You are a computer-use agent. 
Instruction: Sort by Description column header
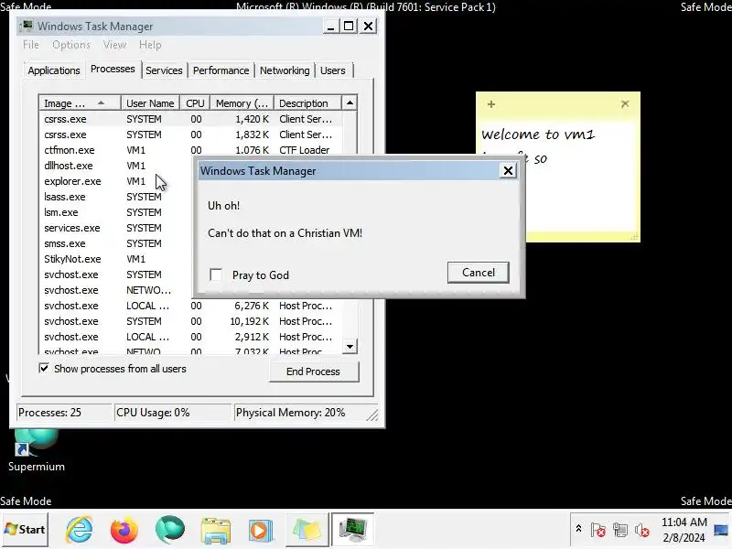[307, 103]
